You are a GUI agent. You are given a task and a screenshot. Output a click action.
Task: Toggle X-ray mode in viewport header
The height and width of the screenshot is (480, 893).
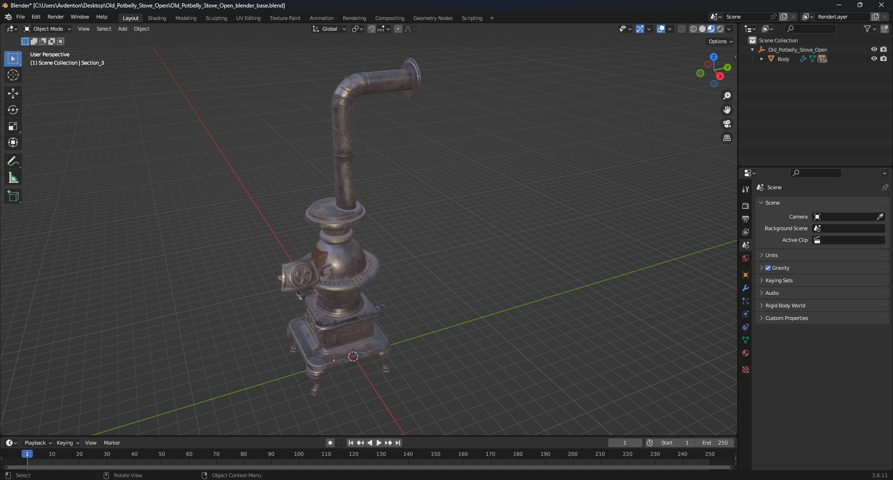tap(681, 29)
